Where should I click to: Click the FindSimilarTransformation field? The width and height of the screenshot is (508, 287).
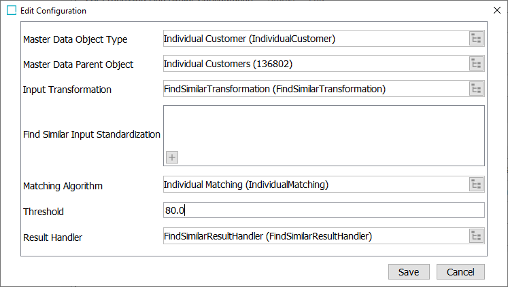click(x=314, y=89)
